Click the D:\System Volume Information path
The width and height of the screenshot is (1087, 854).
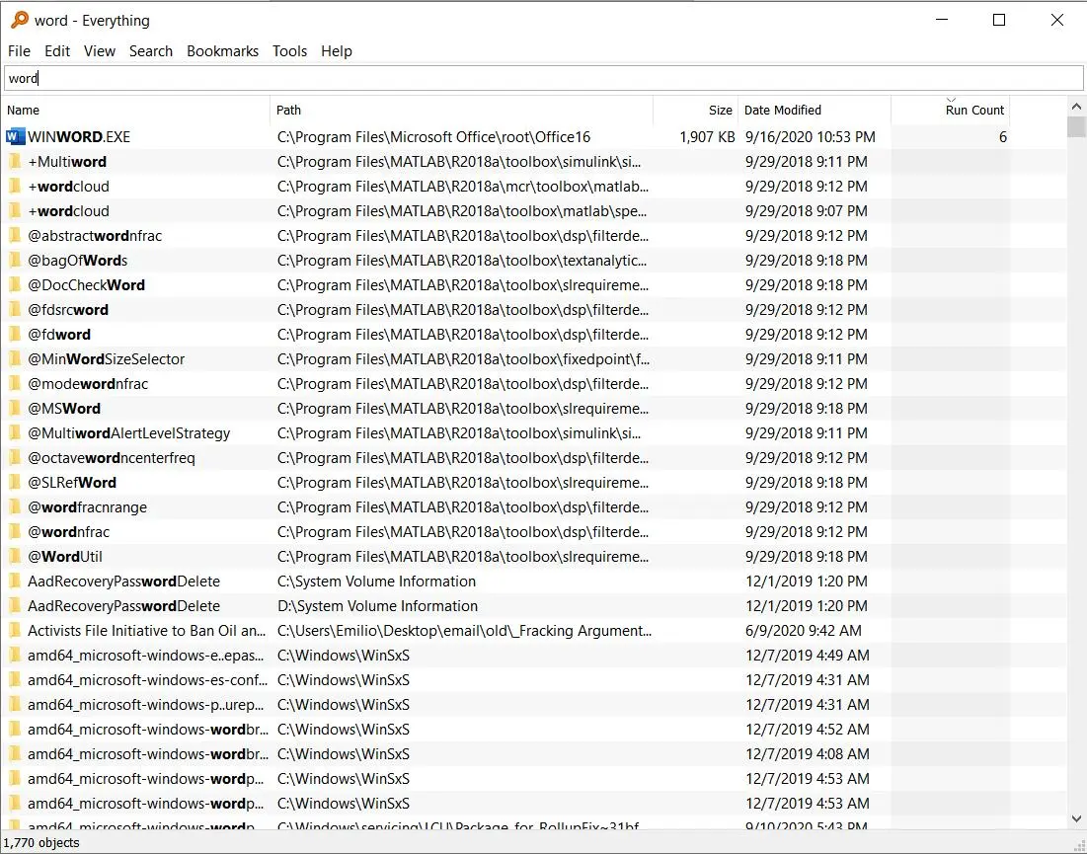tap(377, 606)
